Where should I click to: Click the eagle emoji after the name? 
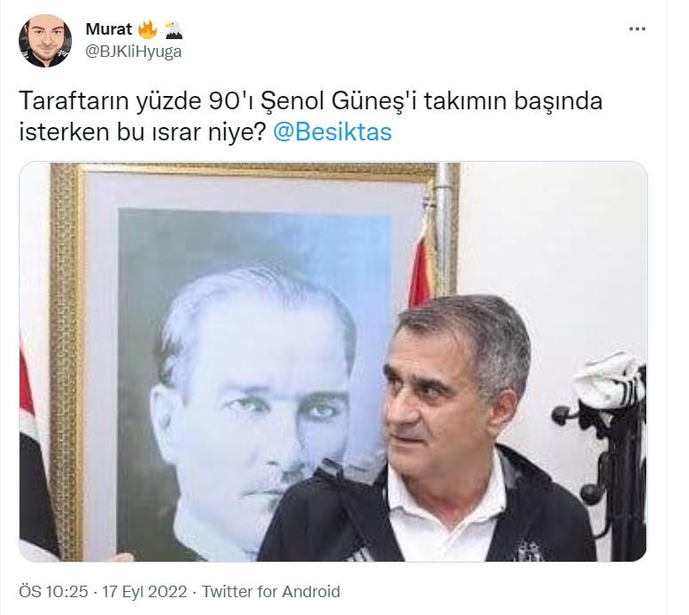173,30
